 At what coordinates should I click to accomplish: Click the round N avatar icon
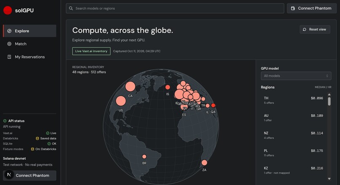(x=9, y=174)
